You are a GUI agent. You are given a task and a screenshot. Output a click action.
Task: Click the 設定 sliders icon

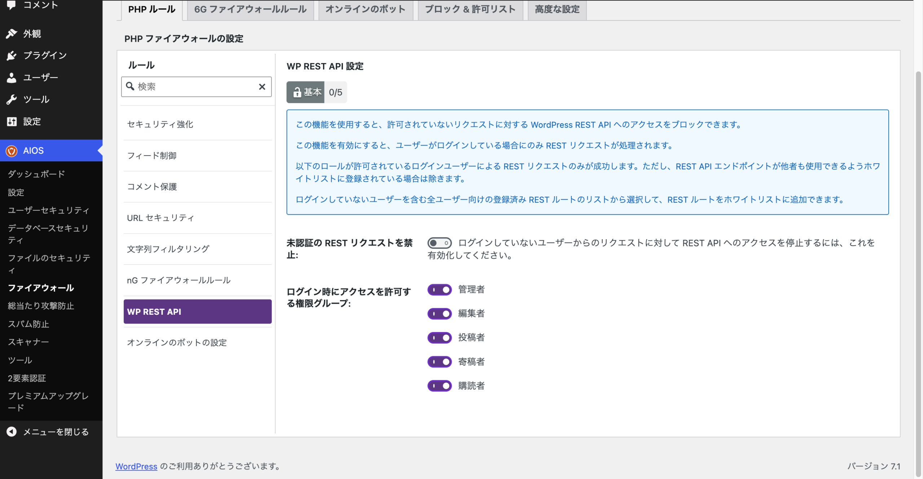pyautogui.click(x=11, y=122)
